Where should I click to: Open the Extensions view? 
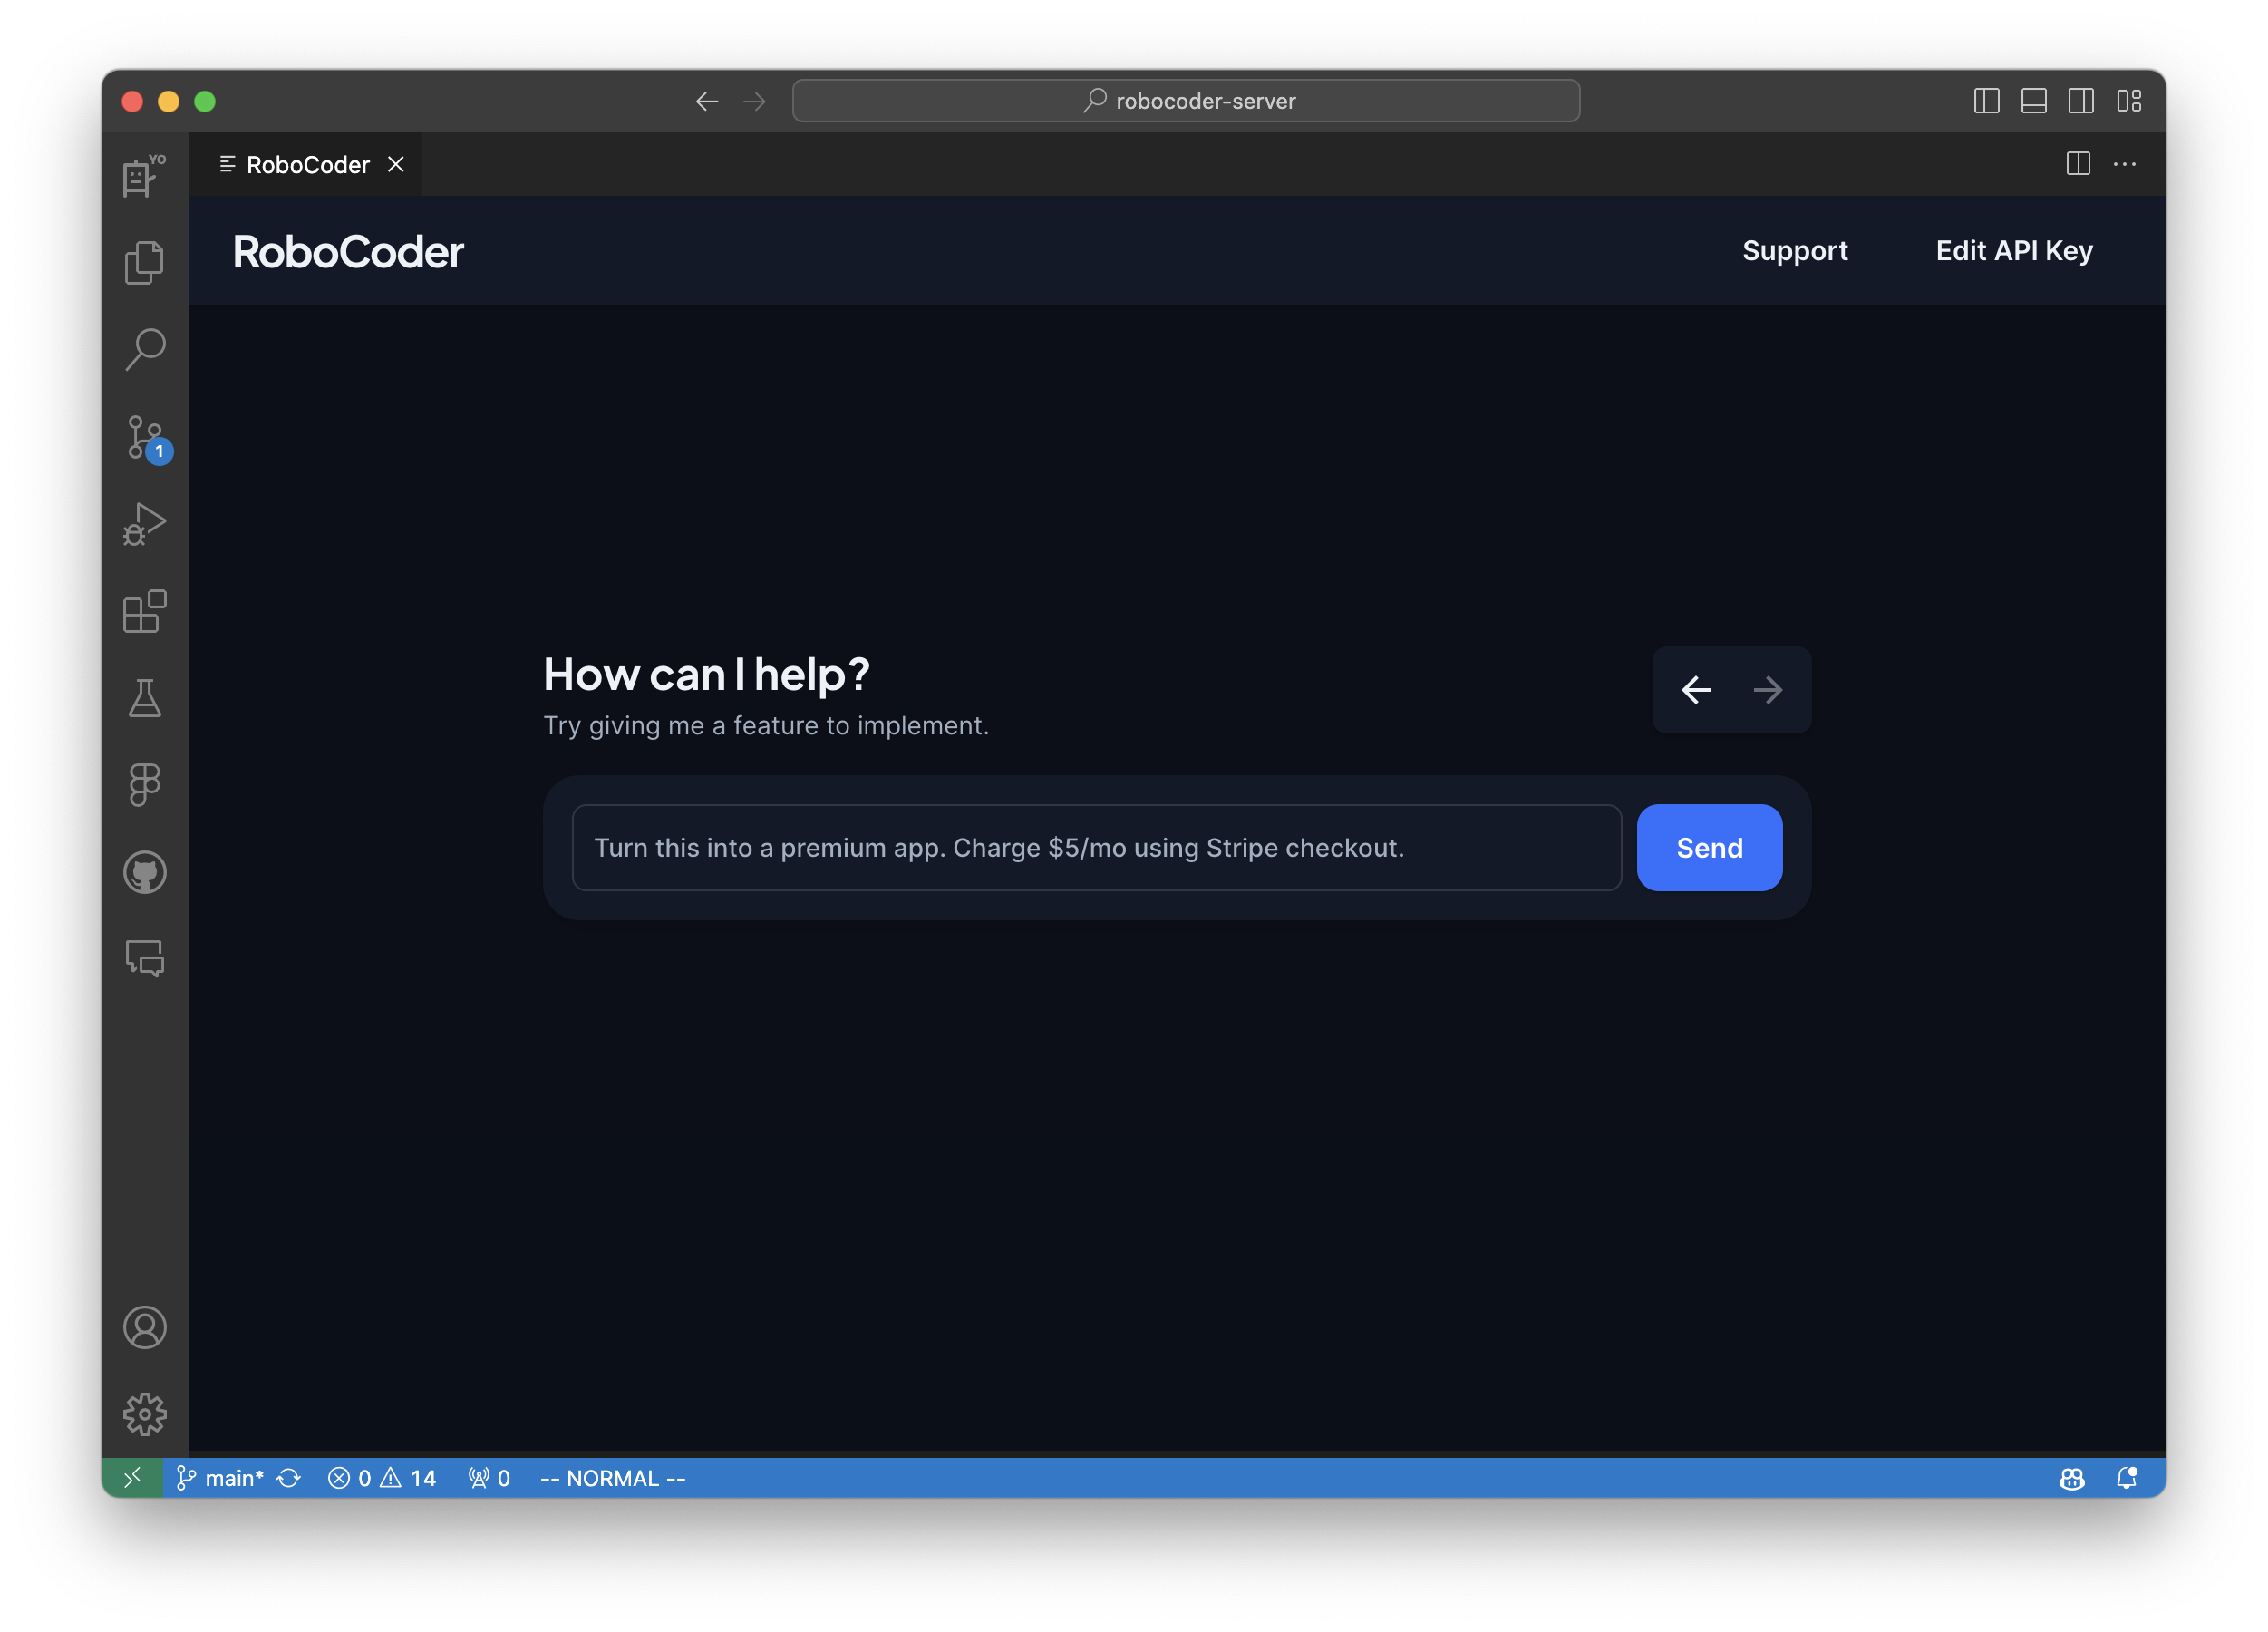point(144,611)
